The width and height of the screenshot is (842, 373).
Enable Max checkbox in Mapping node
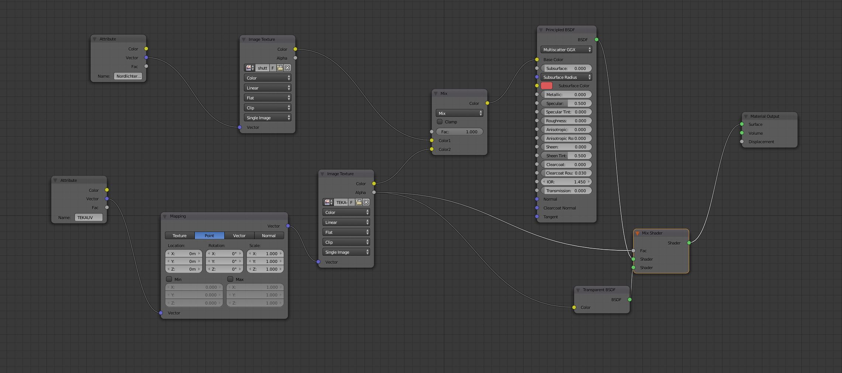click(x=230, y=279)
